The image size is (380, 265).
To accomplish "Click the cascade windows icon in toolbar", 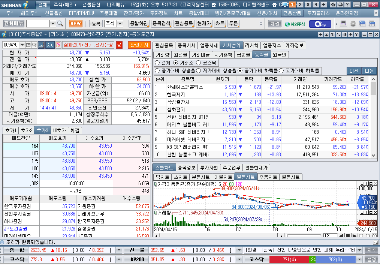I will 362,24.
